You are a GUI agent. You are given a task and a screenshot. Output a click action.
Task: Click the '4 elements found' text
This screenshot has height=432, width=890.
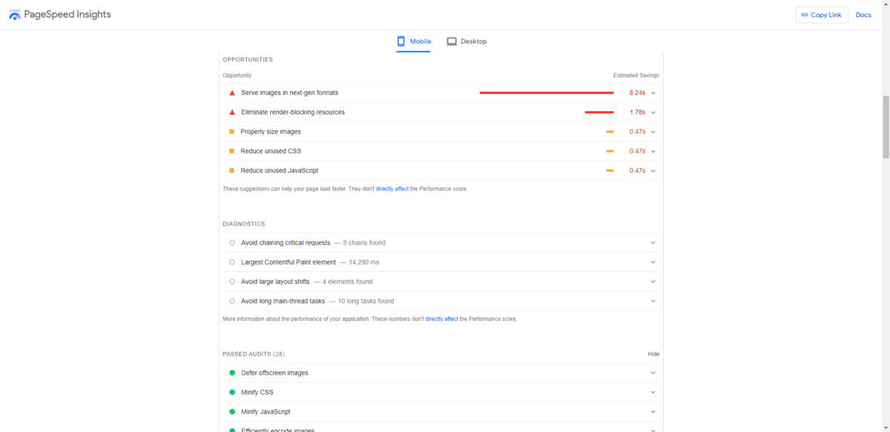pos(347,282)
